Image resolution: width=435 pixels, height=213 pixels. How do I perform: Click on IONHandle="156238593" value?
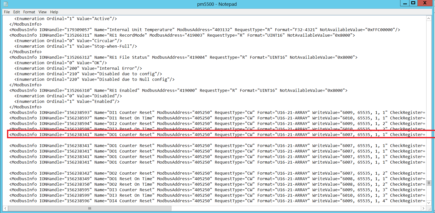coord(66,112)
